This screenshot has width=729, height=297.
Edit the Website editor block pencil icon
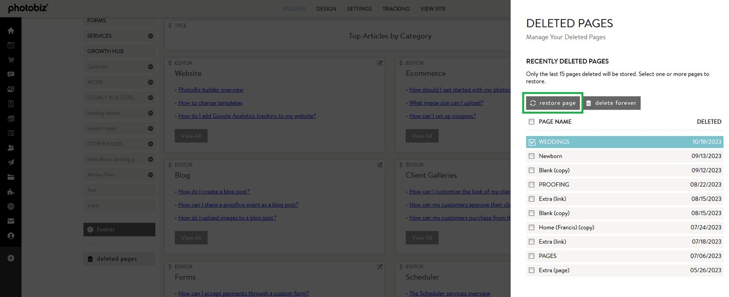[380, 63]
